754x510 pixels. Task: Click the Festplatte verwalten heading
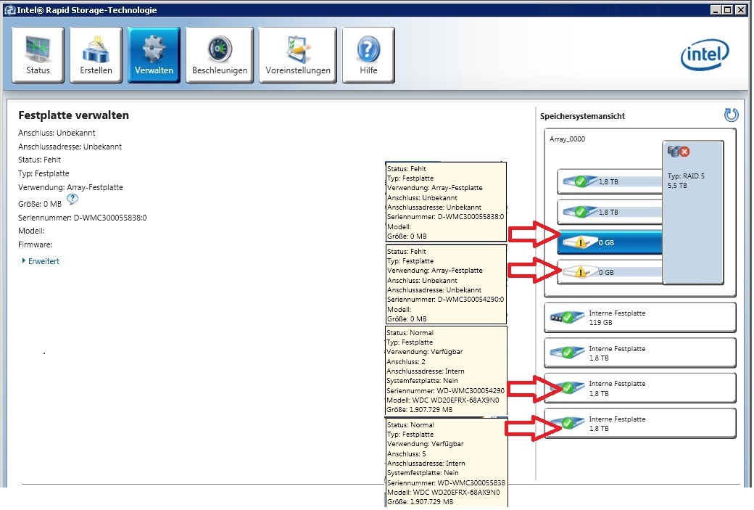click(73, 115)
